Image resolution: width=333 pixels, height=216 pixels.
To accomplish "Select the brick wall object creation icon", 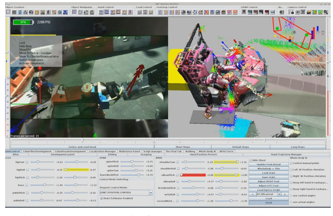I will pos(14,12).
